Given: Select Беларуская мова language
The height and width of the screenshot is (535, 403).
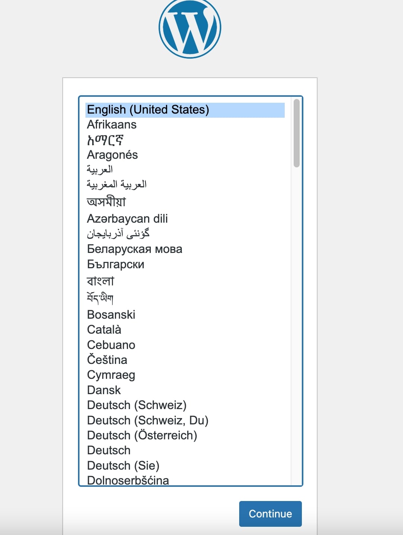Looking at the screenshot, I should [x=134, y=249].
